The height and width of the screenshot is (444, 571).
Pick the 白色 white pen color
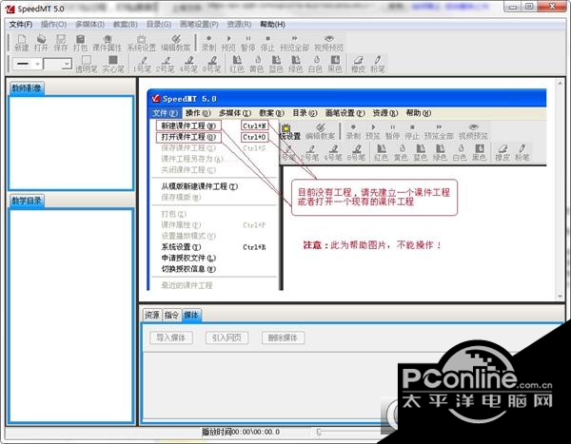pos(315,64)
